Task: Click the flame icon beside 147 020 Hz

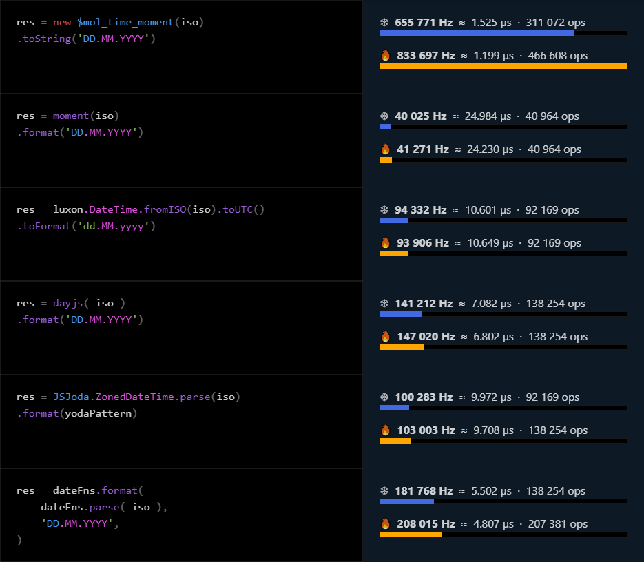Action: click(385, 337)
